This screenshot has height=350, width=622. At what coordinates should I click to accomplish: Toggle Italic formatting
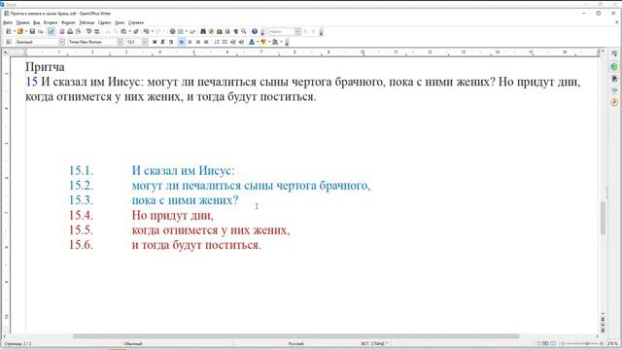click(x=162, y=42)
